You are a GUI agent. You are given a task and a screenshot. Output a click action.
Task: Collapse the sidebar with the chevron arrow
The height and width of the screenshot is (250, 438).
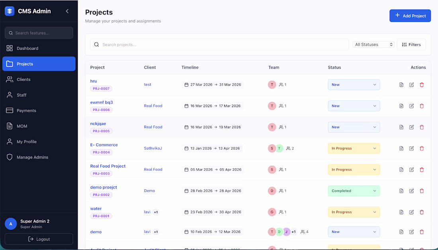point(67,11)
